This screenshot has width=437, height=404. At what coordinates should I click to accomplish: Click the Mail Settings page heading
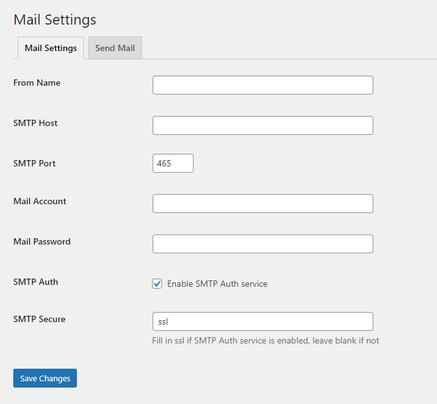(55, 20)
